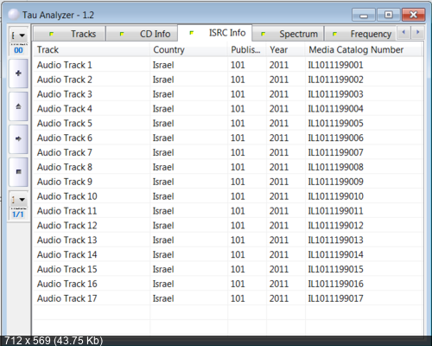Viewport: 432px width, 346px height.
Task: Open the top drive selector dropdown
Action: click(19, 35)
